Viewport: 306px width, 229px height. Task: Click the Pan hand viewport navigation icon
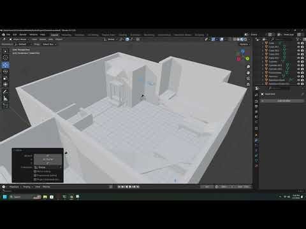tap(248, 73)
